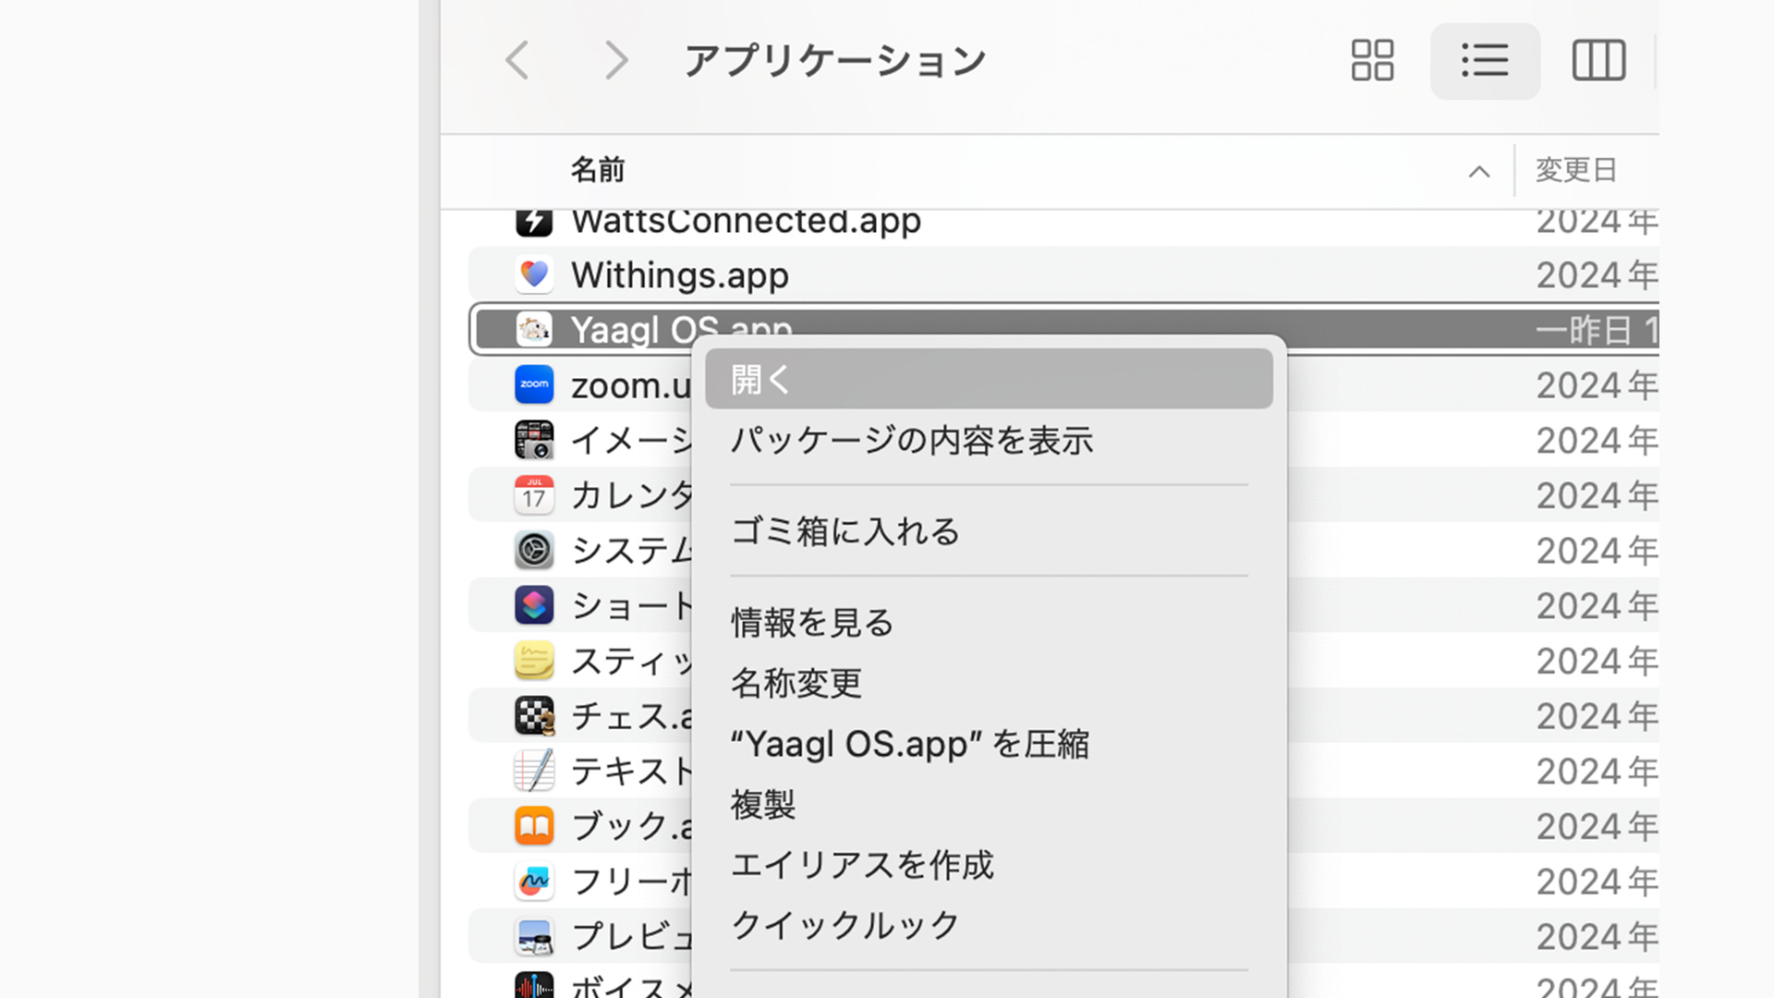
Task: Click the 名前 column header
Action: [x=596, y=170]
